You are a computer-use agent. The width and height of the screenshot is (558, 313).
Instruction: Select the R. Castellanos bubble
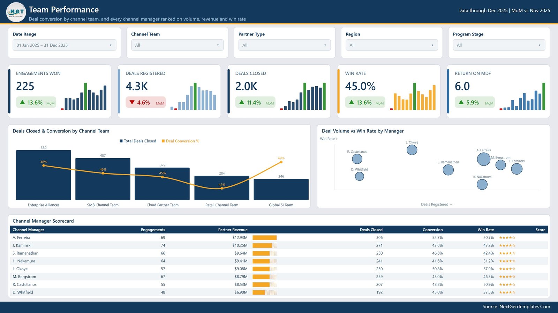click(x=357, y=159)
